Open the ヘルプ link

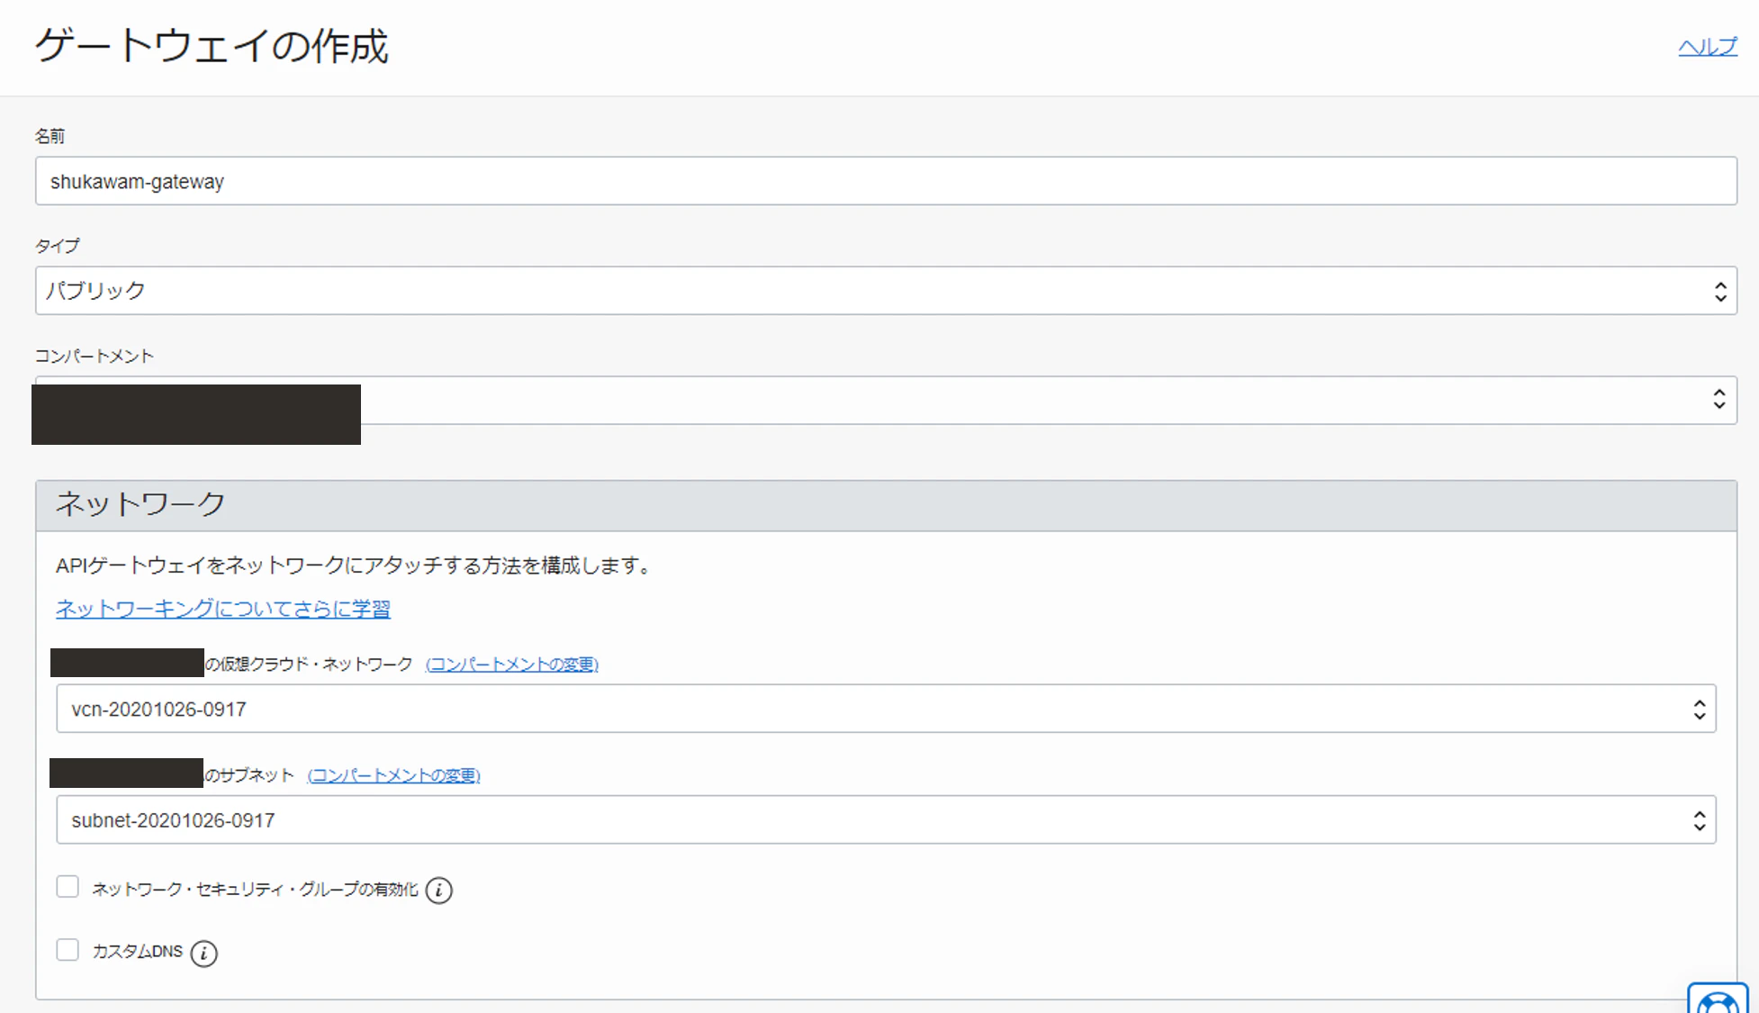[1707, 47]
